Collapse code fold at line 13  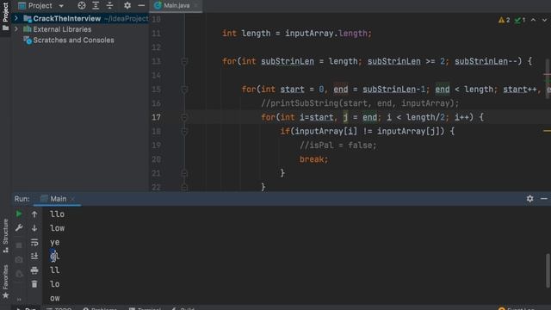(x=184, y=61)
